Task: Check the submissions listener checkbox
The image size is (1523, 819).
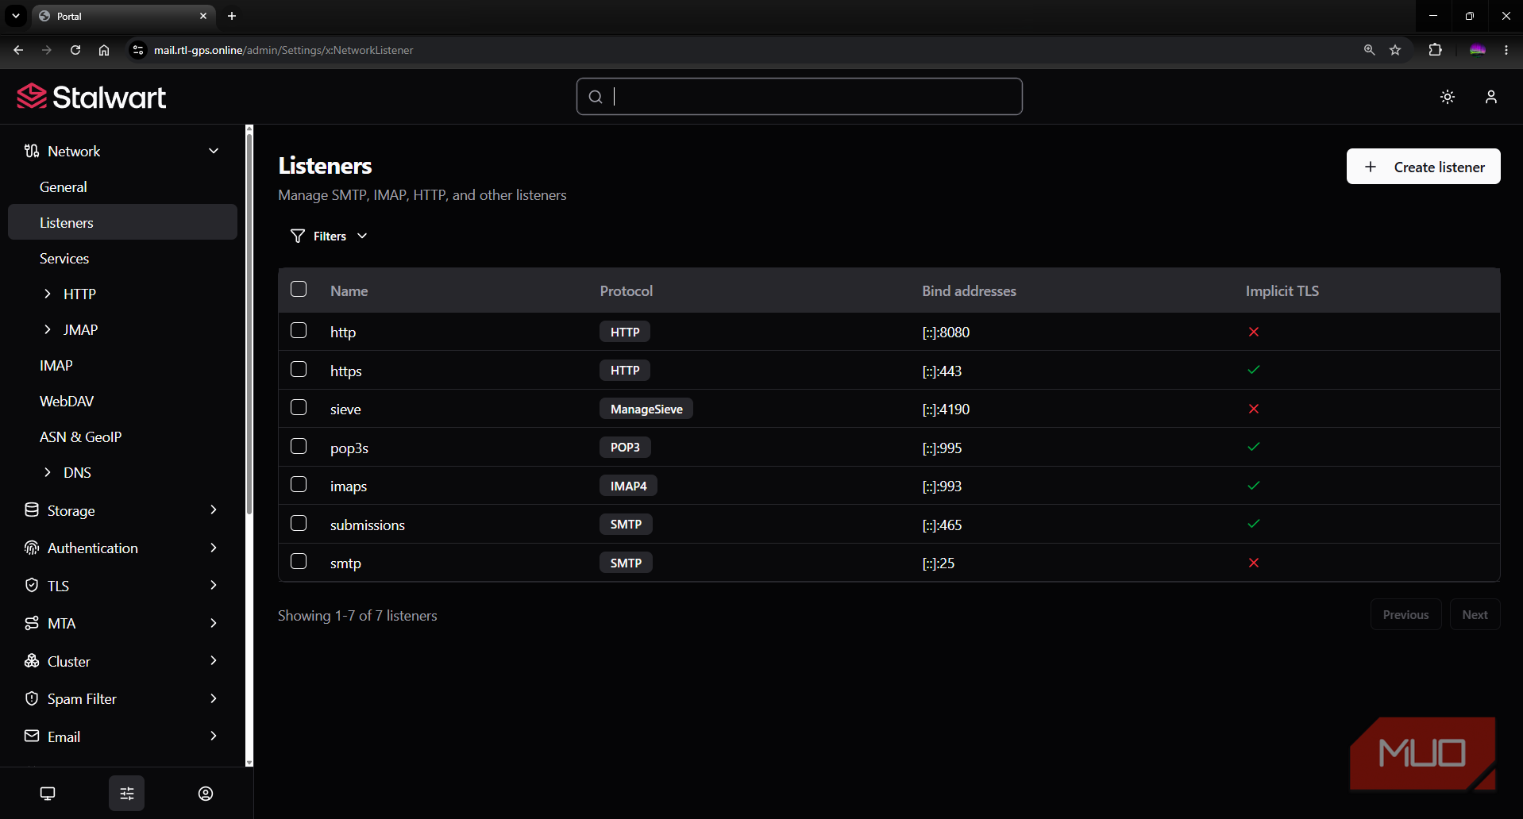Action: tap(299, 523)
